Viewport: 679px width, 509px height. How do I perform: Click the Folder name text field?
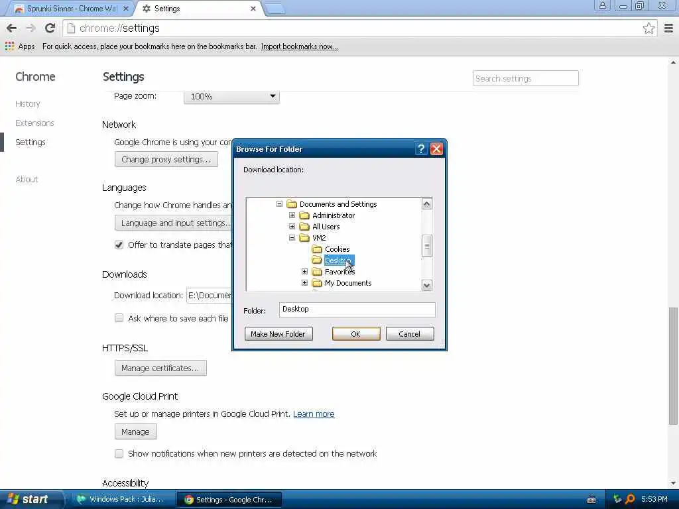(x=357, y=309)
